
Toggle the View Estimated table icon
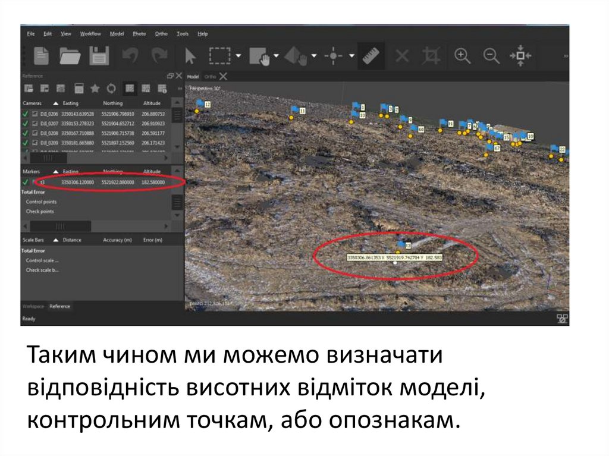pos(146,89)
